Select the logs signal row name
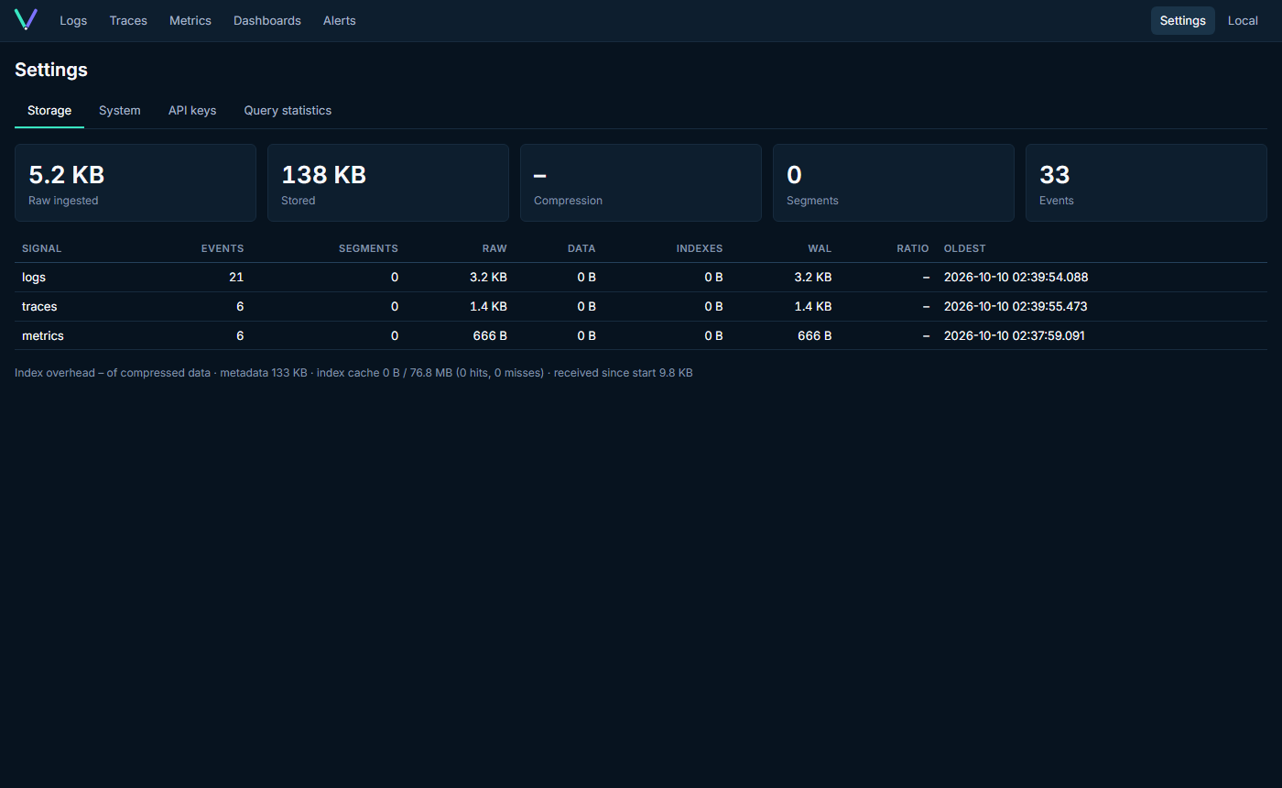Image resolution: width=1282 pixels, height=788 pixels. [34, 277]
